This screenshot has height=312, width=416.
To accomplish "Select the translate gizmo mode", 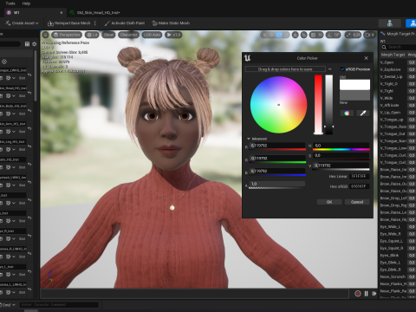I will 271,35.
